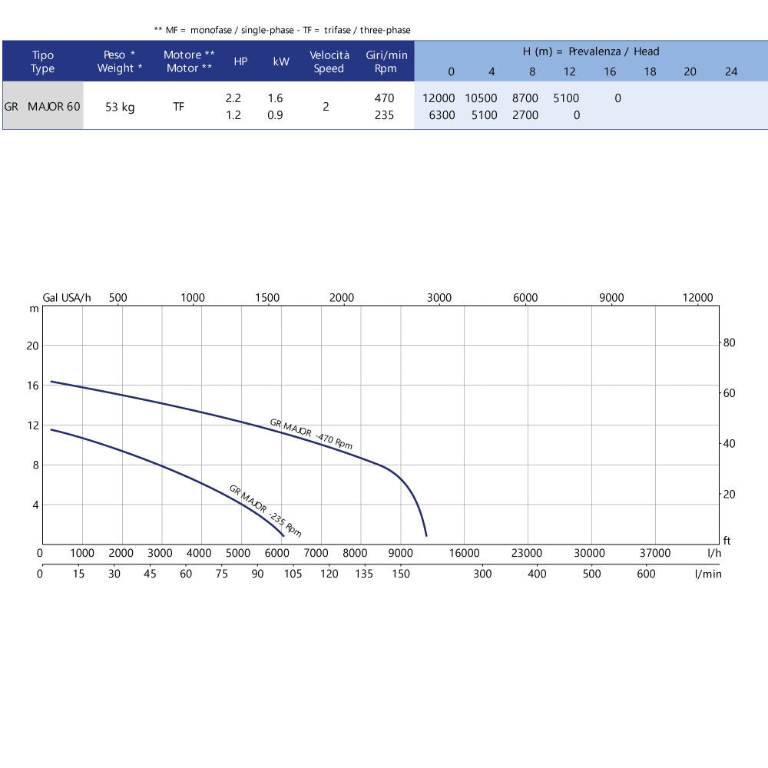The height and width of the screenshot is (768, 768).
Task: Select the TF motor cell
Action: click(179, 106)
